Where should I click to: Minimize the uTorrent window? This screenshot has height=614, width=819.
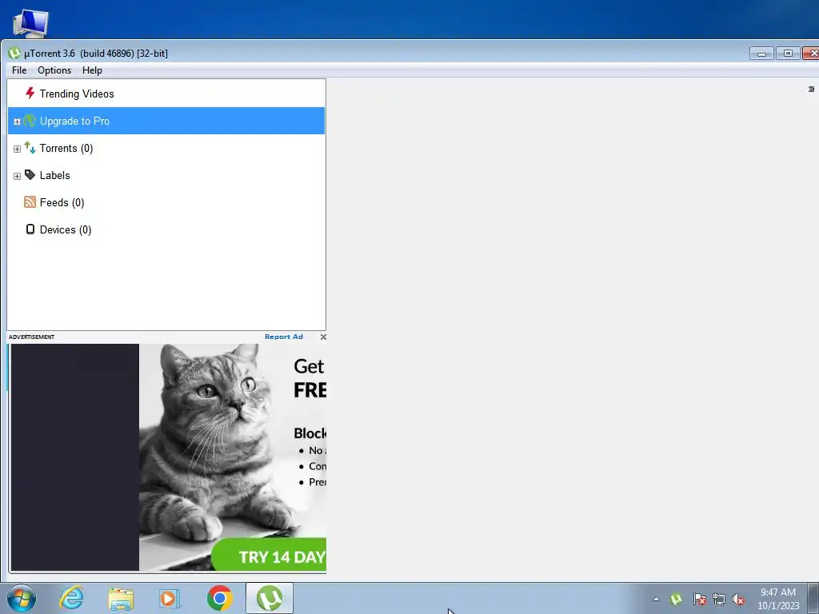(x=761, y=54)
